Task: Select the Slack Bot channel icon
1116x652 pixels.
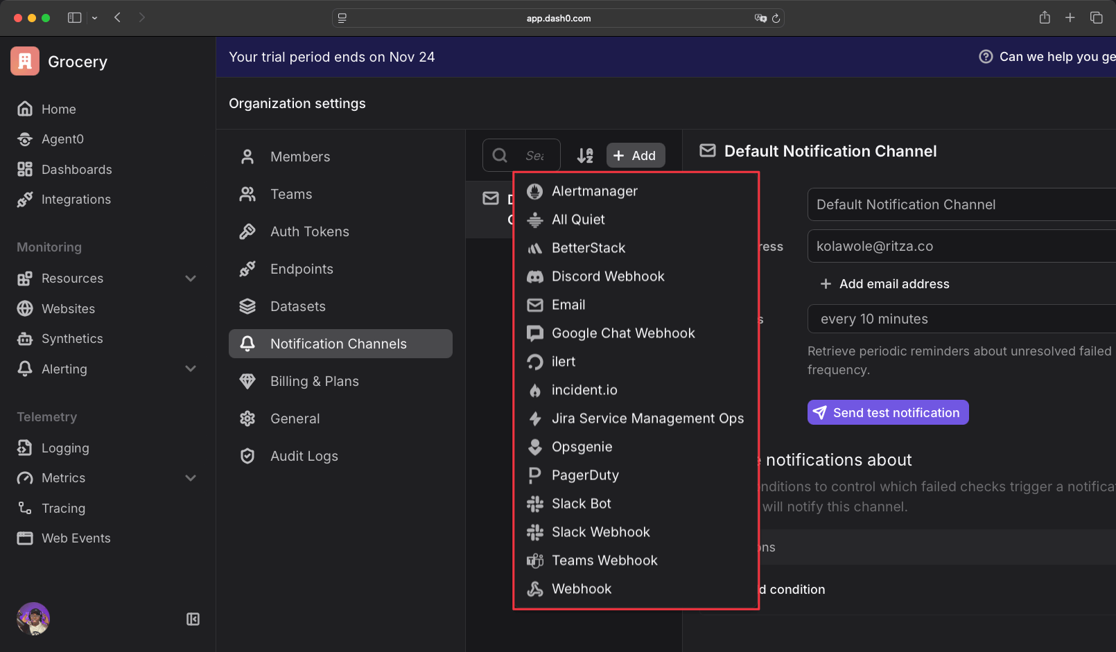Action: coord(534,503)
